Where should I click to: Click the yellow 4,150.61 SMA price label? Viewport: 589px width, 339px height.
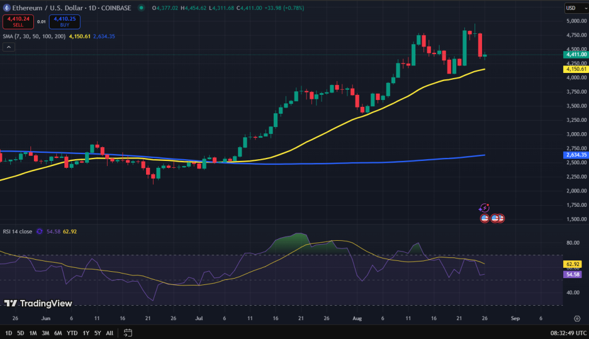pos(576,69)
